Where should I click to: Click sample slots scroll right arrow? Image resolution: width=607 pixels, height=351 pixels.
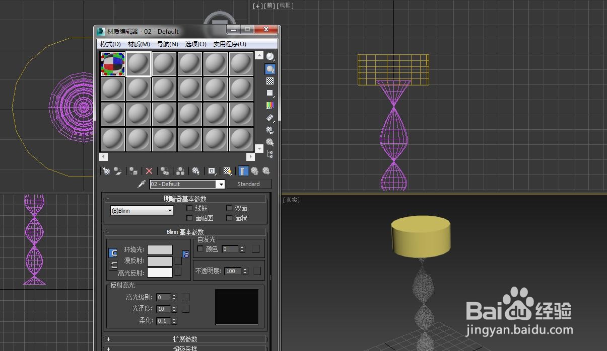tap(250, 157)
